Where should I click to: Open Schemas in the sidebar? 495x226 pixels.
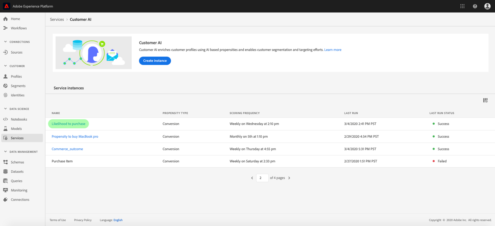(17, 162)
